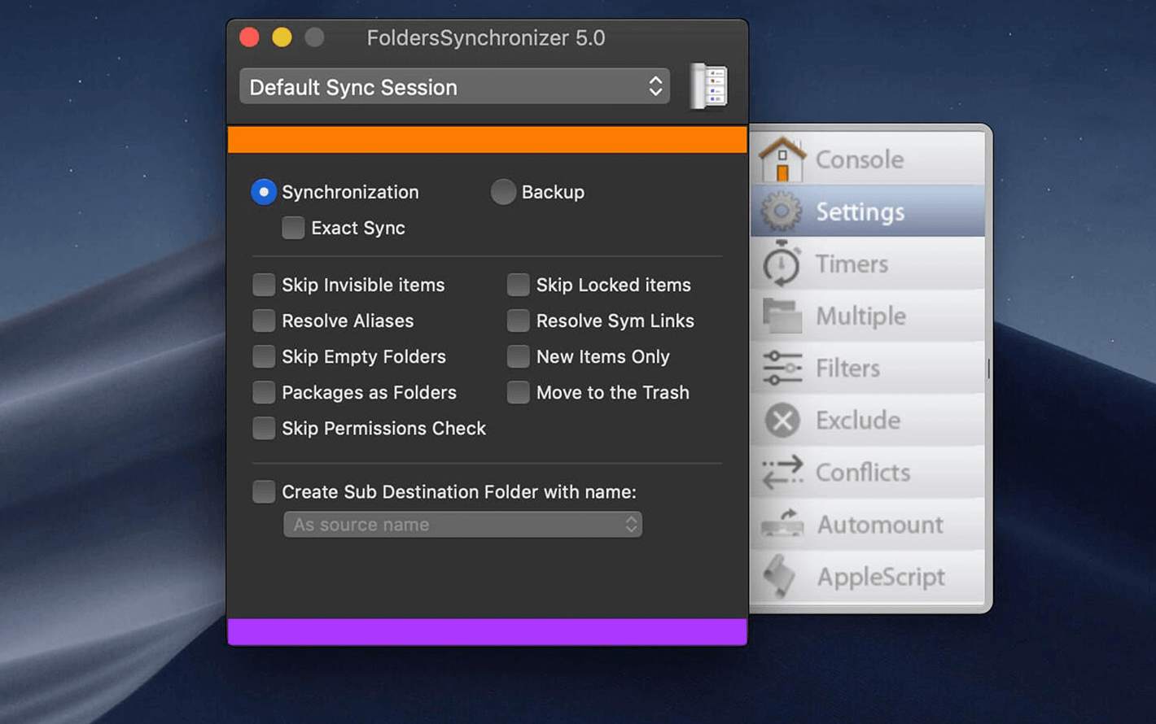
Task: Open the Default Sync Session dropdown
Action: [x=454, y=86]
